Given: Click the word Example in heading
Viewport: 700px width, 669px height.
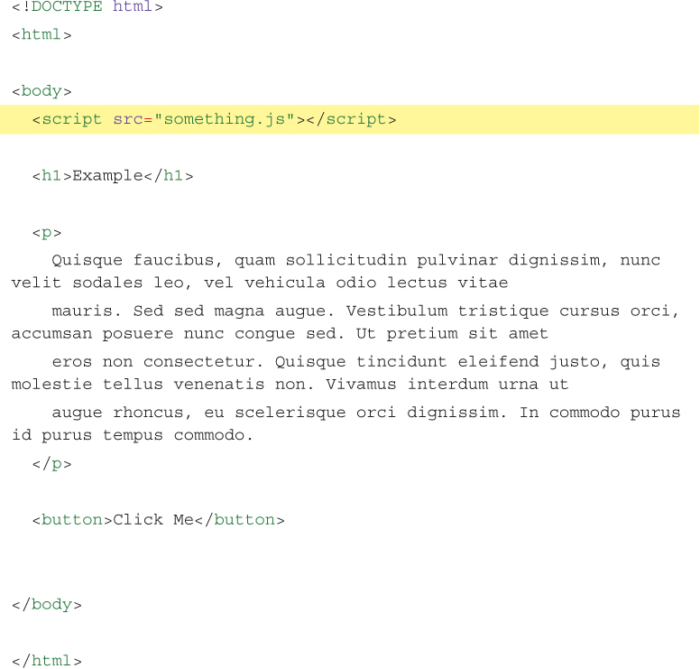Looking at the screenshot, I should [x=107, y=176].
